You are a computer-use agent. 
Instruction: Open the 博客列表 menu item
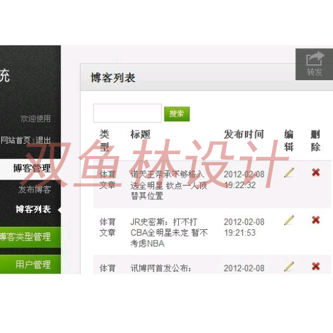(33, 209)
